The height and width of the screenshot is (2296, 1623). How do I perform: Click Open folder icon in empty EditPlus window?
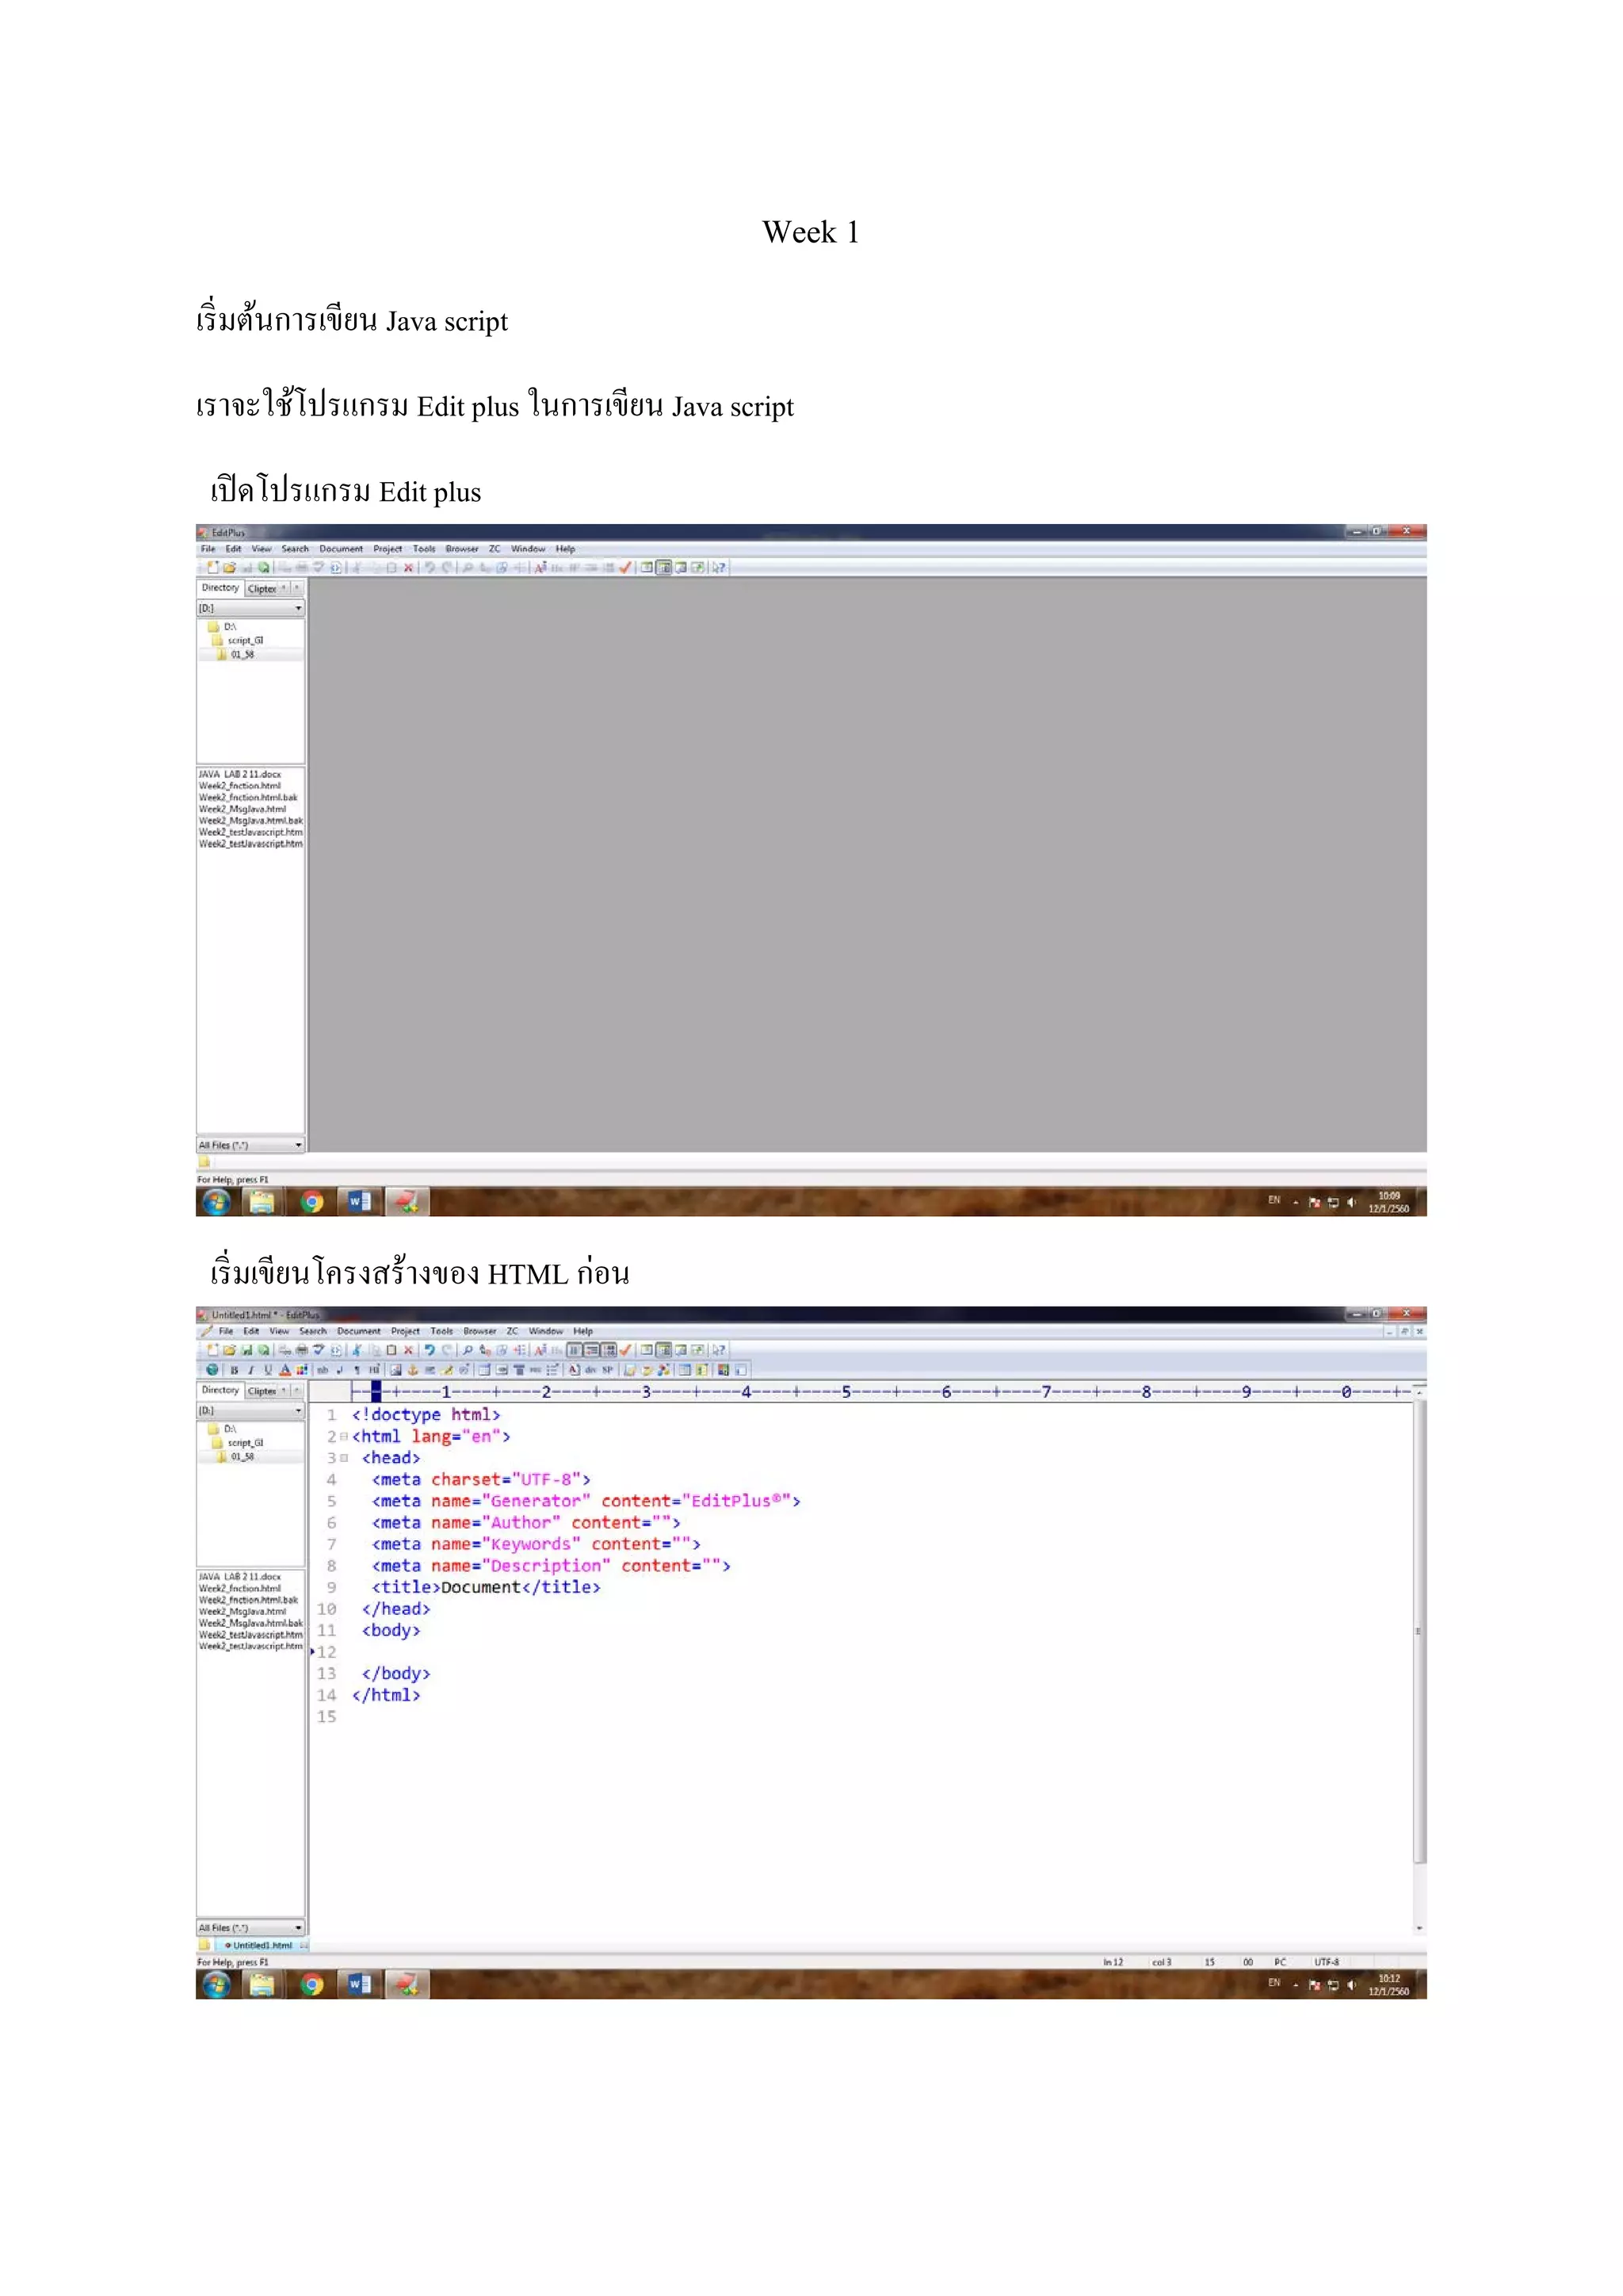[230, 567]
